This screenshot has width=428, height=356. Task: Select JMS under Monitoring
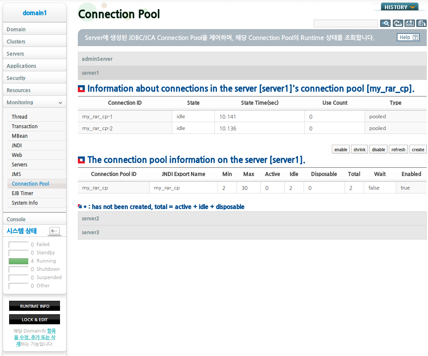[x=37, y=174]
